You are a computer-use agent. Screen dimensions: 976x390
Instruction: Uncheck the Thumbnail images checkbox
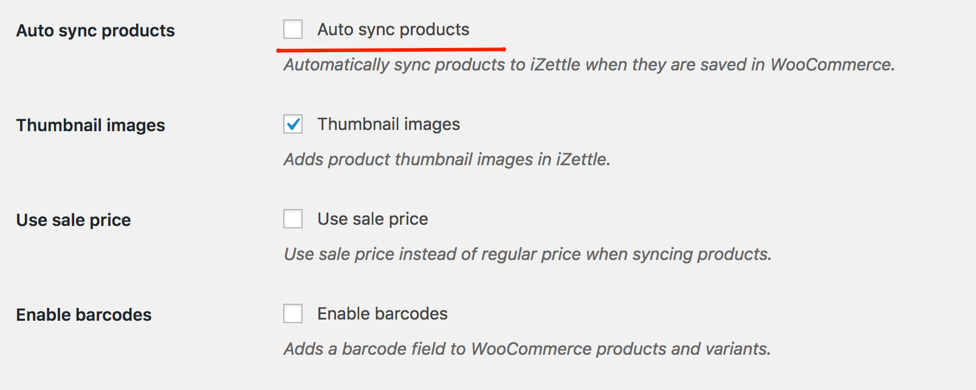[293, 124]
